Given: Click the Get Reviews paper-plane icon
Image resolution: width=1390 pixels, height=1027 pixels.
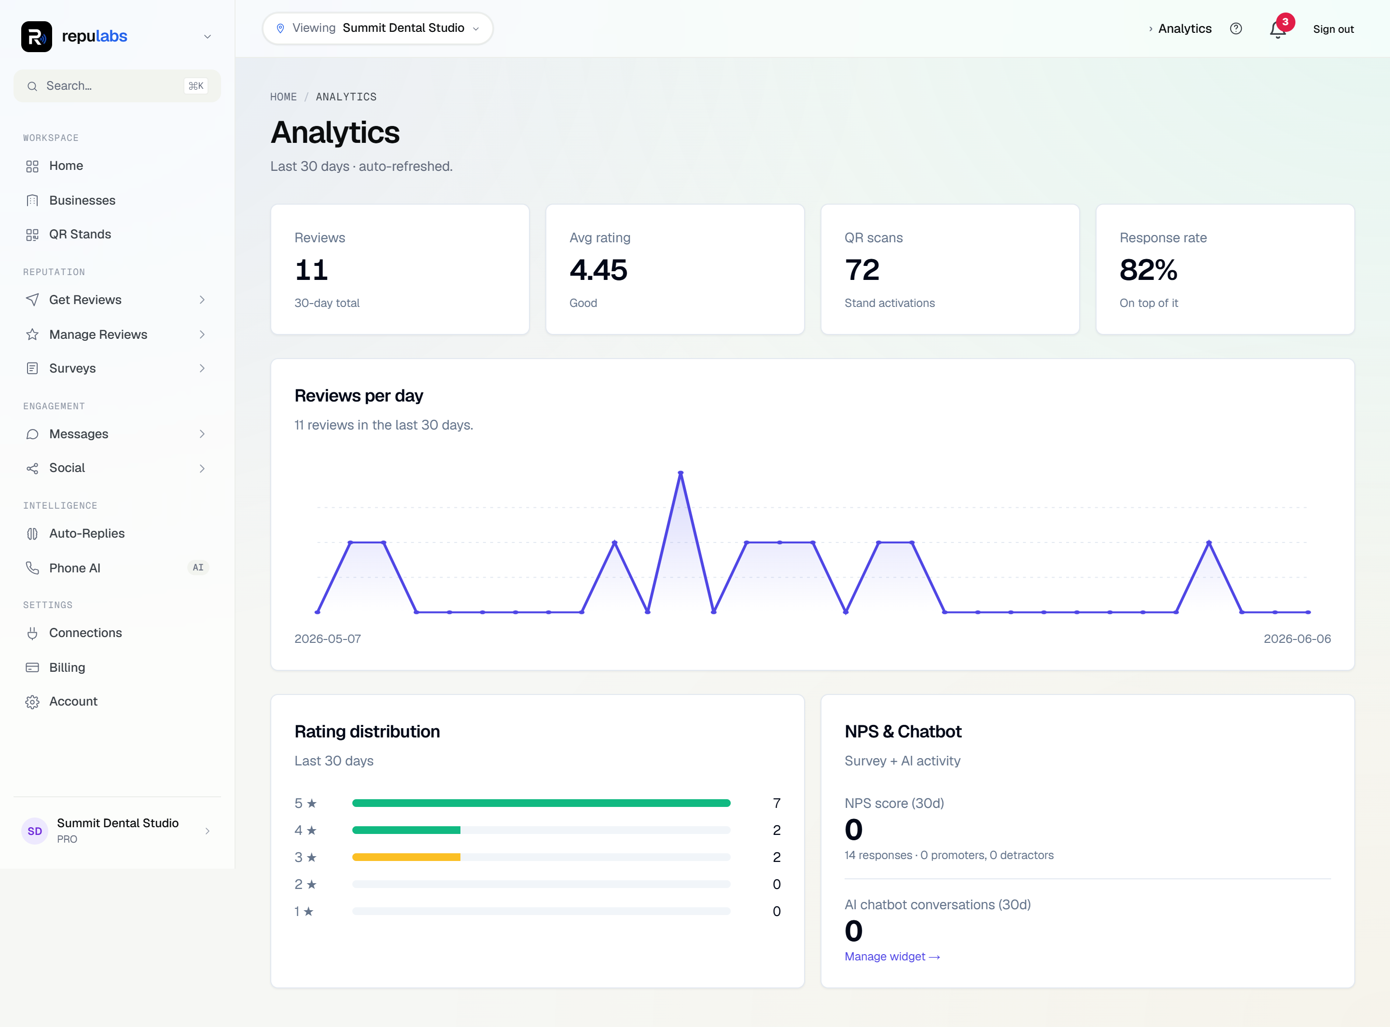Looking at the screenshot, I should point(32,300).
